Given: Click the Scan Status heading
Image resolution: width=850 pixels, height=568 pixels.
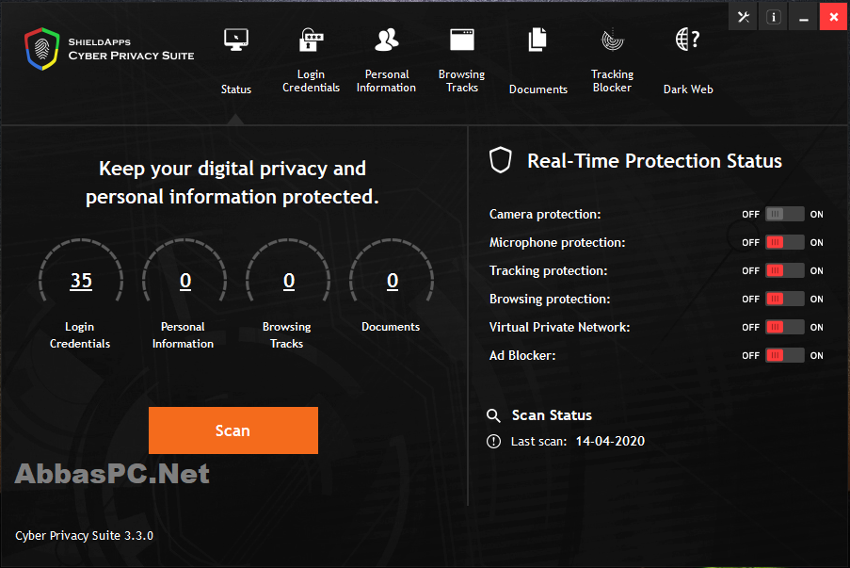Looking at the screenshot, I should (552, 415).
